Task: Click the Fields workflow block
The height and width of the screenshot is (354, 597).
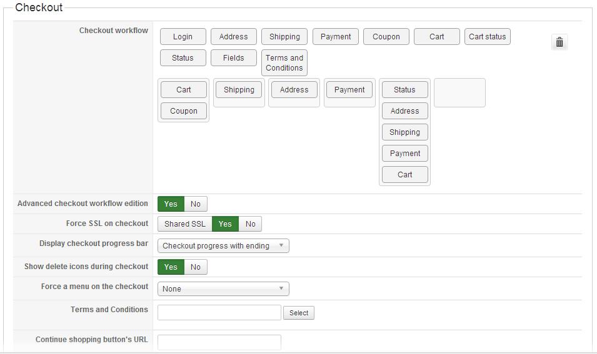Action: (233, 58)
